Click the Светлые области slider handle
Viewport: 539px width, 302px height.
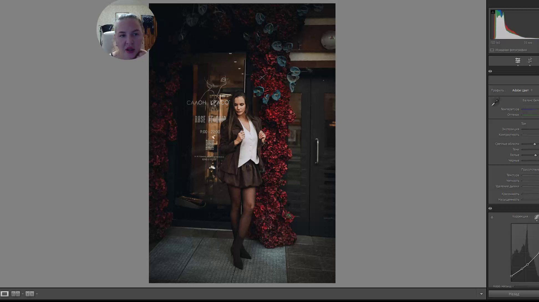tap(535, 144)
